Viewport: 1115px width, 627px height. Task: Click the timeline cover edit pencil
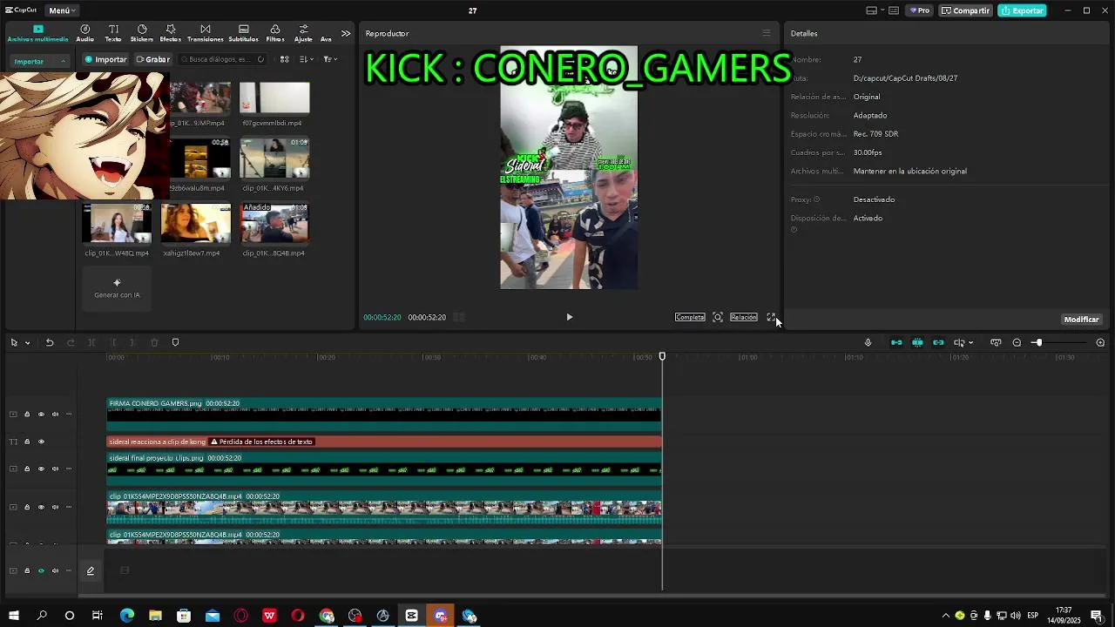(x=90, y=571)
